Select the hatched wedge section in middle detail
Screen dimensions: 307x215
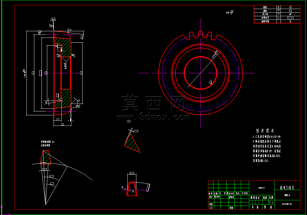(x=132, y=144)
